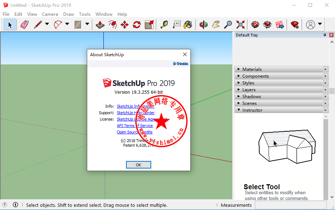The image size is (335, 210).
Task: Click the Zoom Extents tool
Action: [x=240, y=25]
